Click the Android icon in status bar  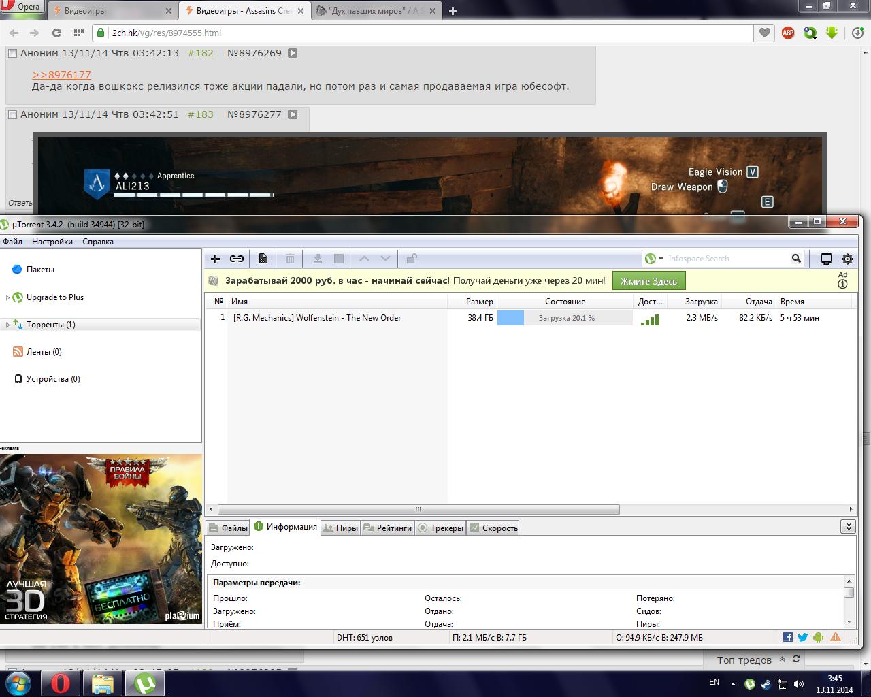click(818, 638)
